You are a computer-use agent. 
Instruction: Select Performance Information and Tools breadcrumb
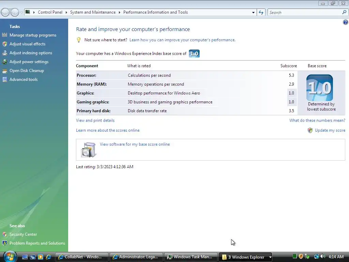pos(155,12)
